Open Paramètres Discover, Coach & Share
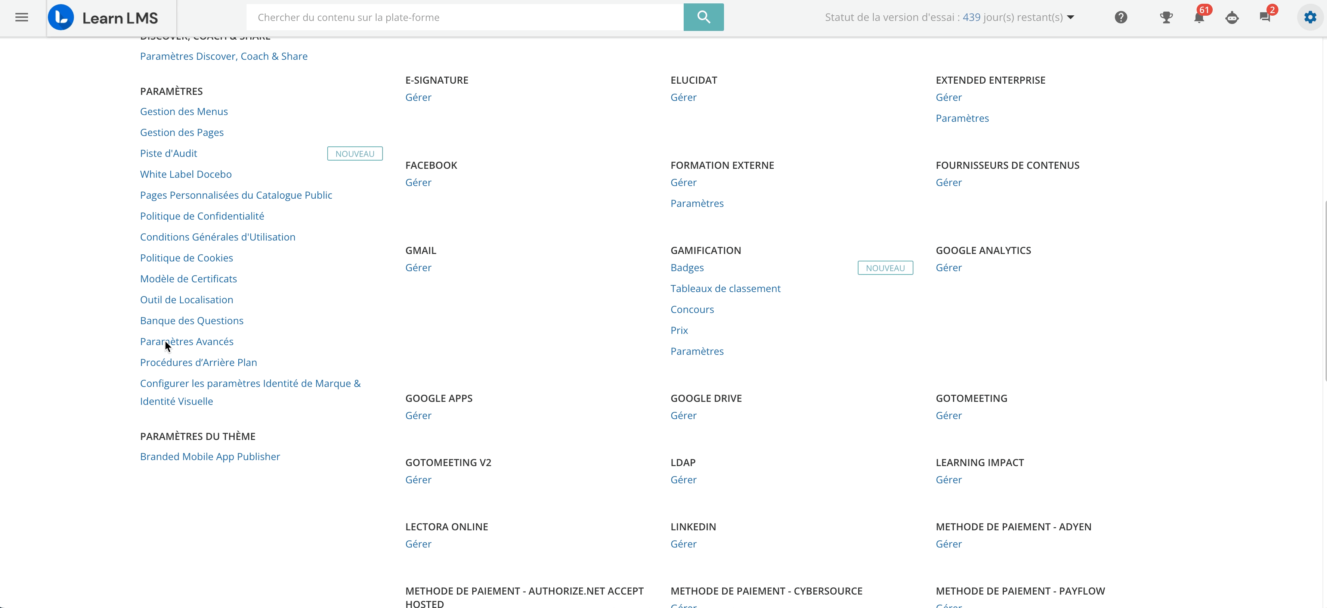 [x=223, y=56]
